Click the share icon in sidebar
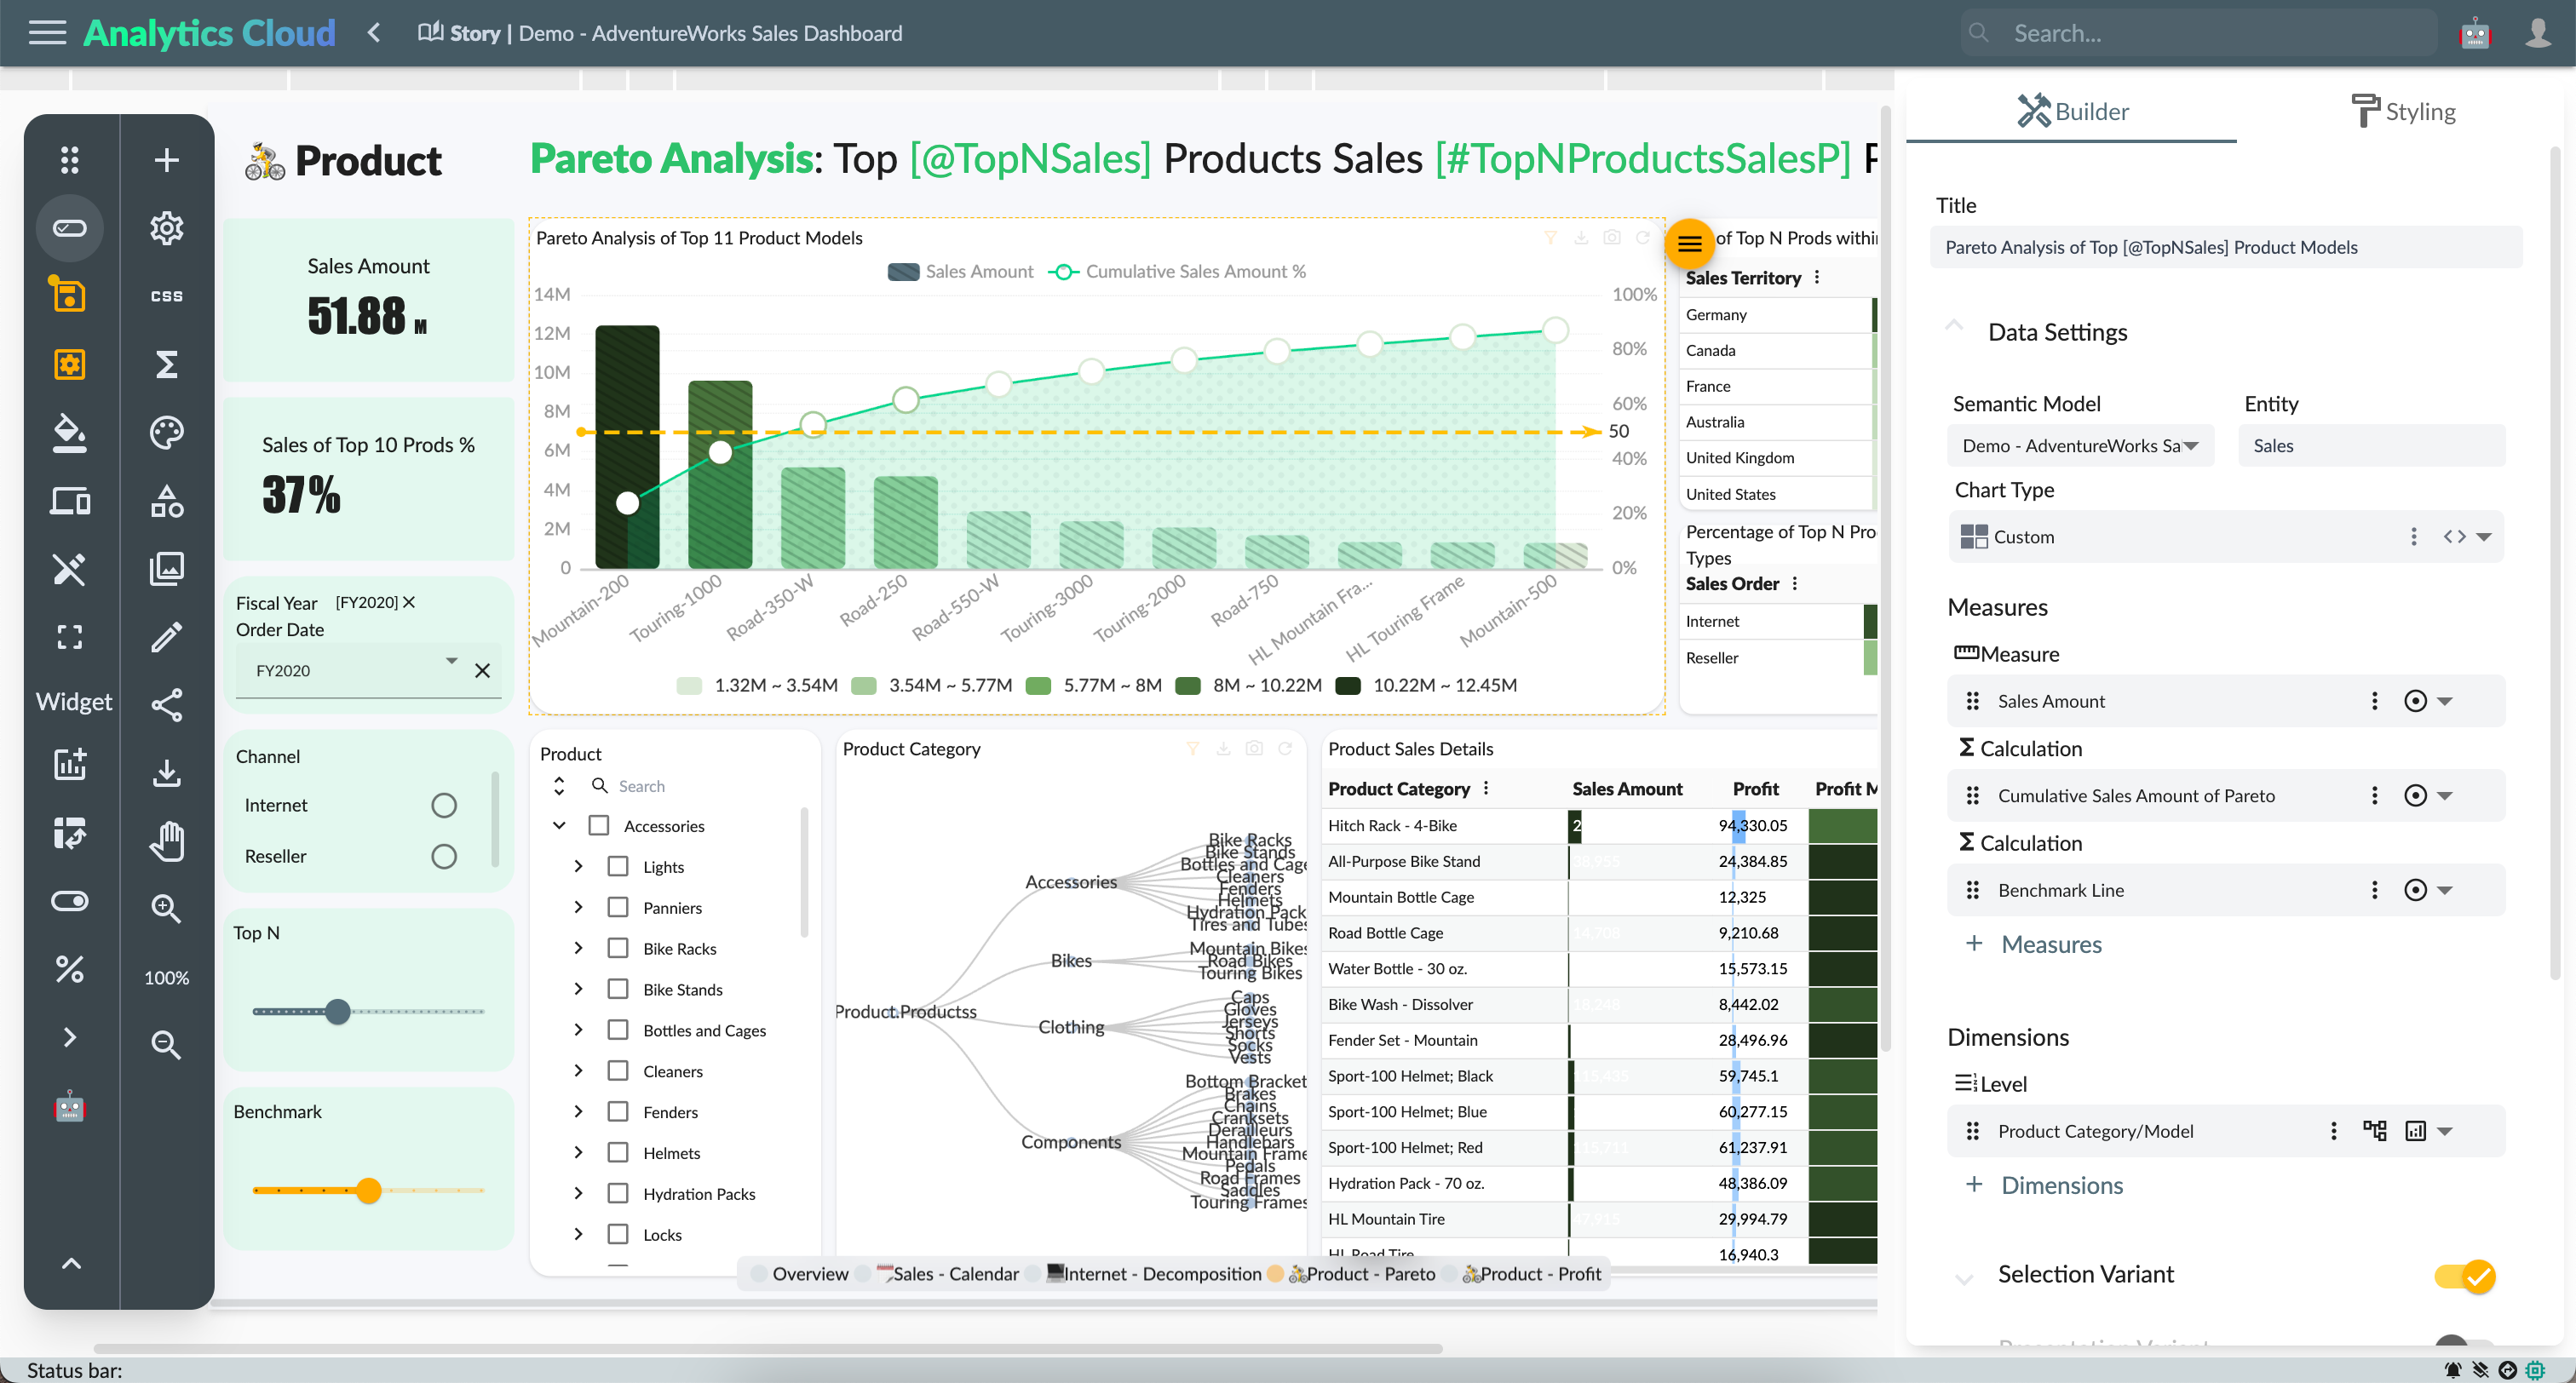The height and width of the screenshot is (1383, 2576). pos(166,705)
